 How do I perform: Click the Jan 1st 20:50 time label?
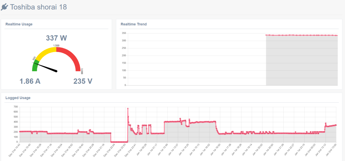268,150
